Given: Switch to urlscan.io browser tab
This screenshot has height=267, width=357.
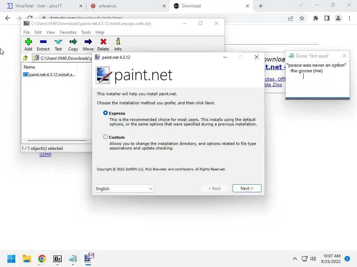Looking at the screenshot, I should point(128,6).
